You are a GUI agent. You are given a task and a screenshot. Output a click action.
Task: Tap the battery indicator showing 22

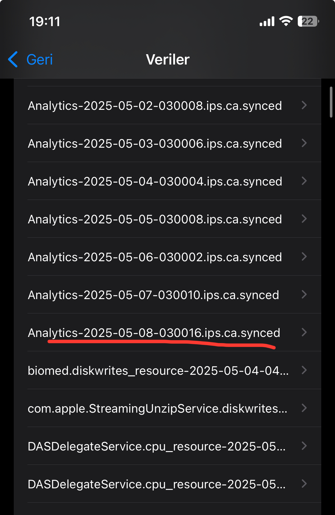(308, 21)
